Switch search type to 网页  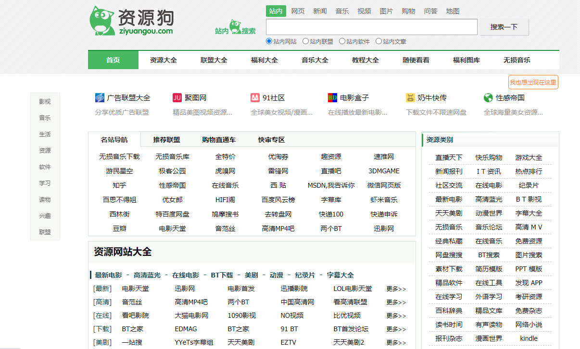(x=298, y=11)
